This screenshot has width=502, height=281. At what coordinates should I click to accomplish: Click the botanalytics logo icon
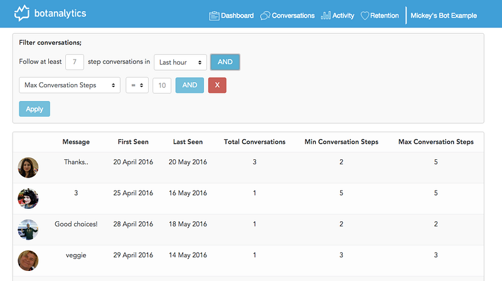point(22,13)
